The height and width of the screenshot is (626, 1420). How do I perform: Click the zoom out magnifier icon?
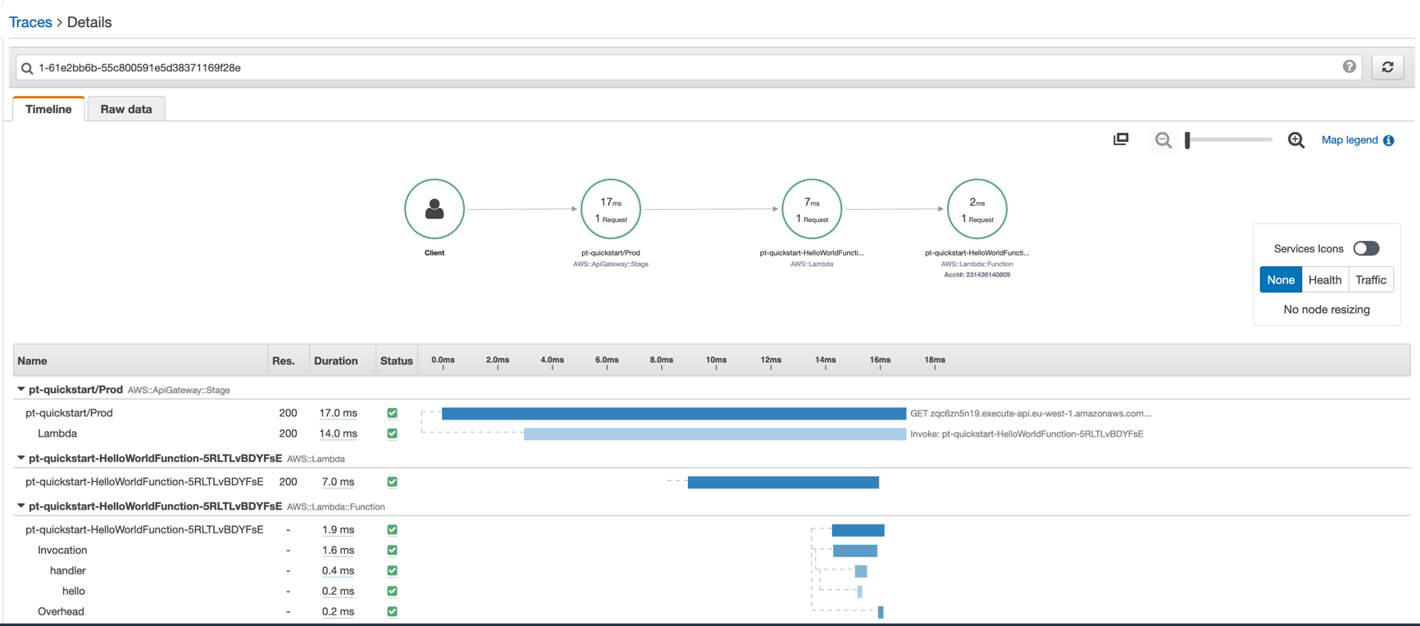[x=1163, y=140]
